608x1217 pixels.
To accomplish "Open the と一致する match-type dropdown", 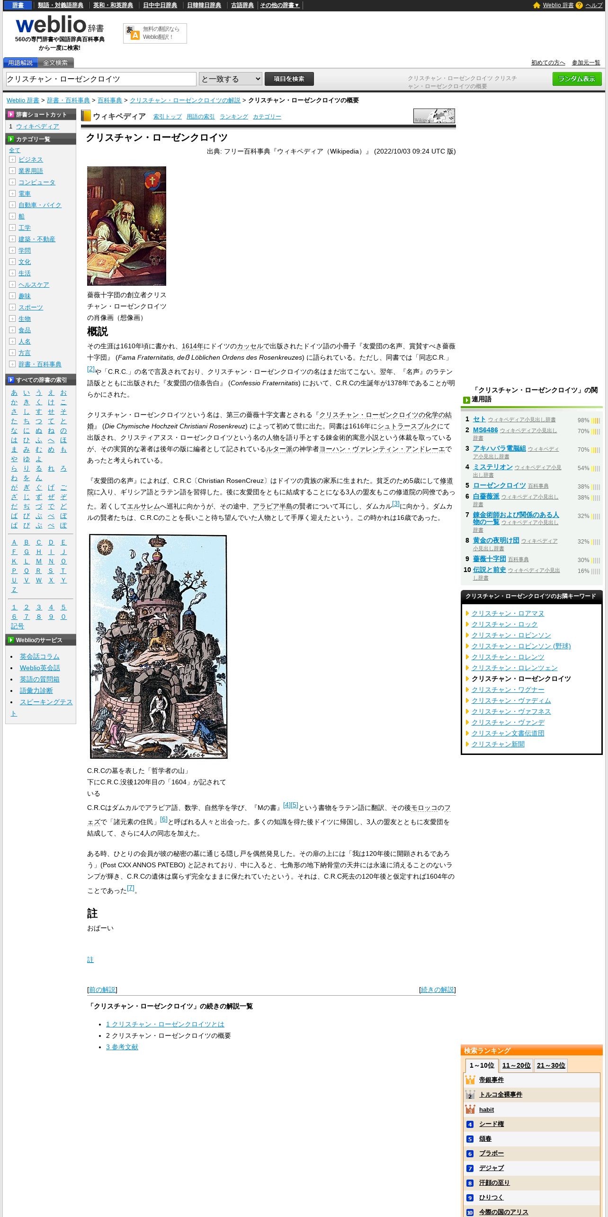I will [231, 79].
